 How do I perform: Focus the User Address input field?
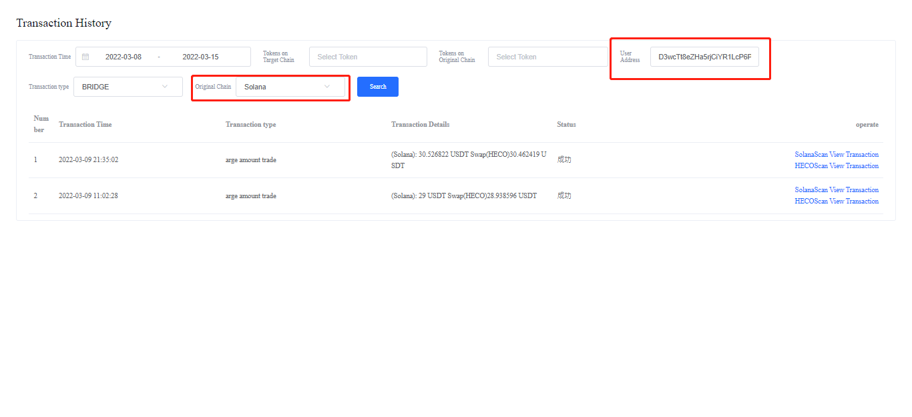pyautogui.click(x=704, y=57)
